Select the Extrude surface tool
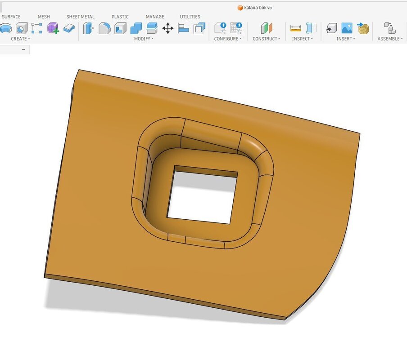 (6, 28)
